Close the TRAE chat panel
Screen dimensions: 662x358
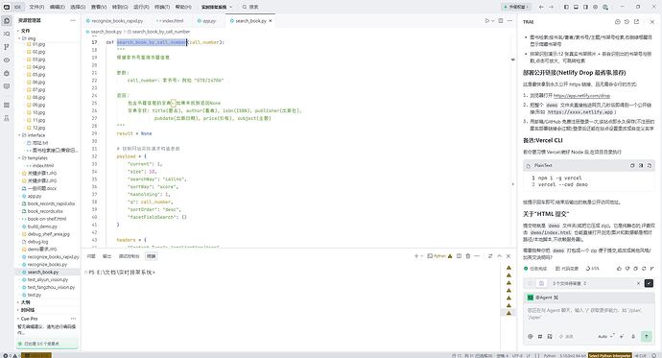(x=651, y=21)
